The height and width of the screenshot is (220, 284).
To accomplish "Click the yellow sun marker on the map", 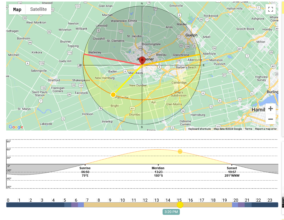I will 113,94.
